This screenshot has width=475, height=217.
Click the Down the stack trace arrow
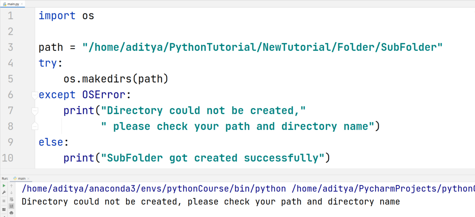point(11,192)
